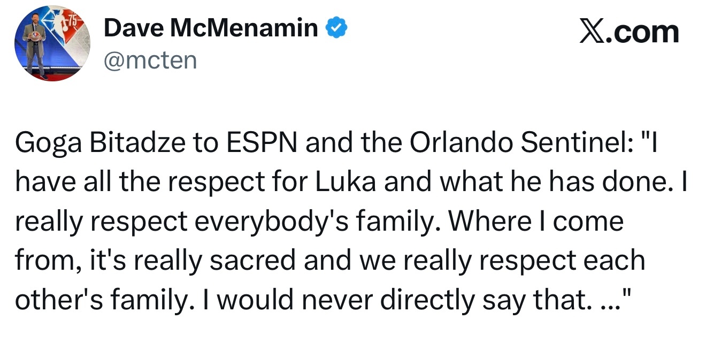Screen dimensions: 706x342
Task: Click the blue verified checkmark badge
Action: (337, 28)
